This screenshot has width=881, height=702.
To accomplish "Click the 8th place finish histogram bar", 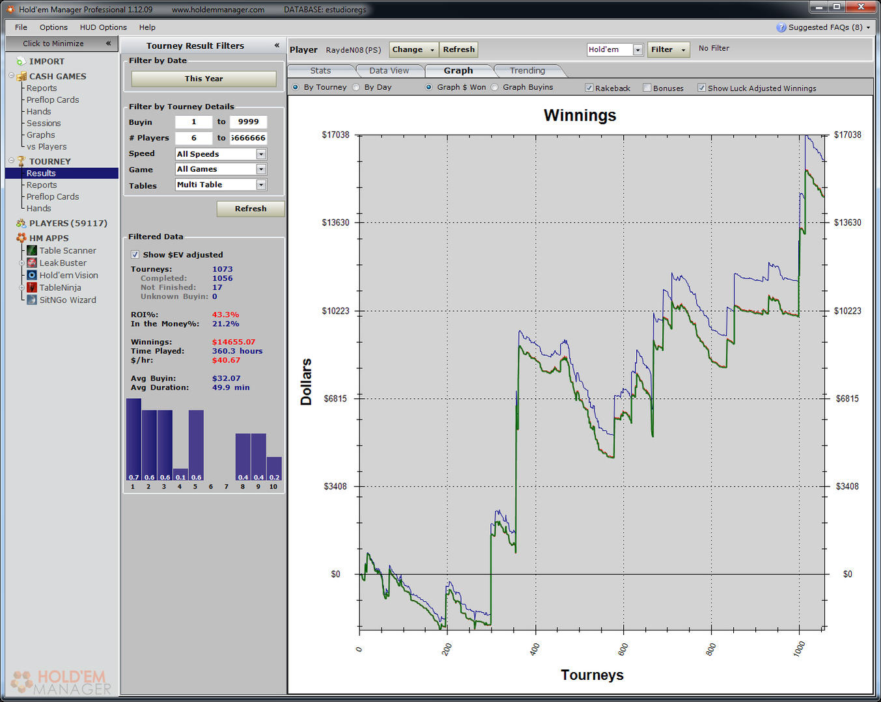I will pos(243,457).
